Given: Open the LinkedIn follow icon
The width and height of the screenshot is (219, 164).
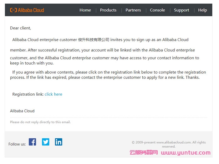Looking at the screenshot, I should [x=59, y=142].
